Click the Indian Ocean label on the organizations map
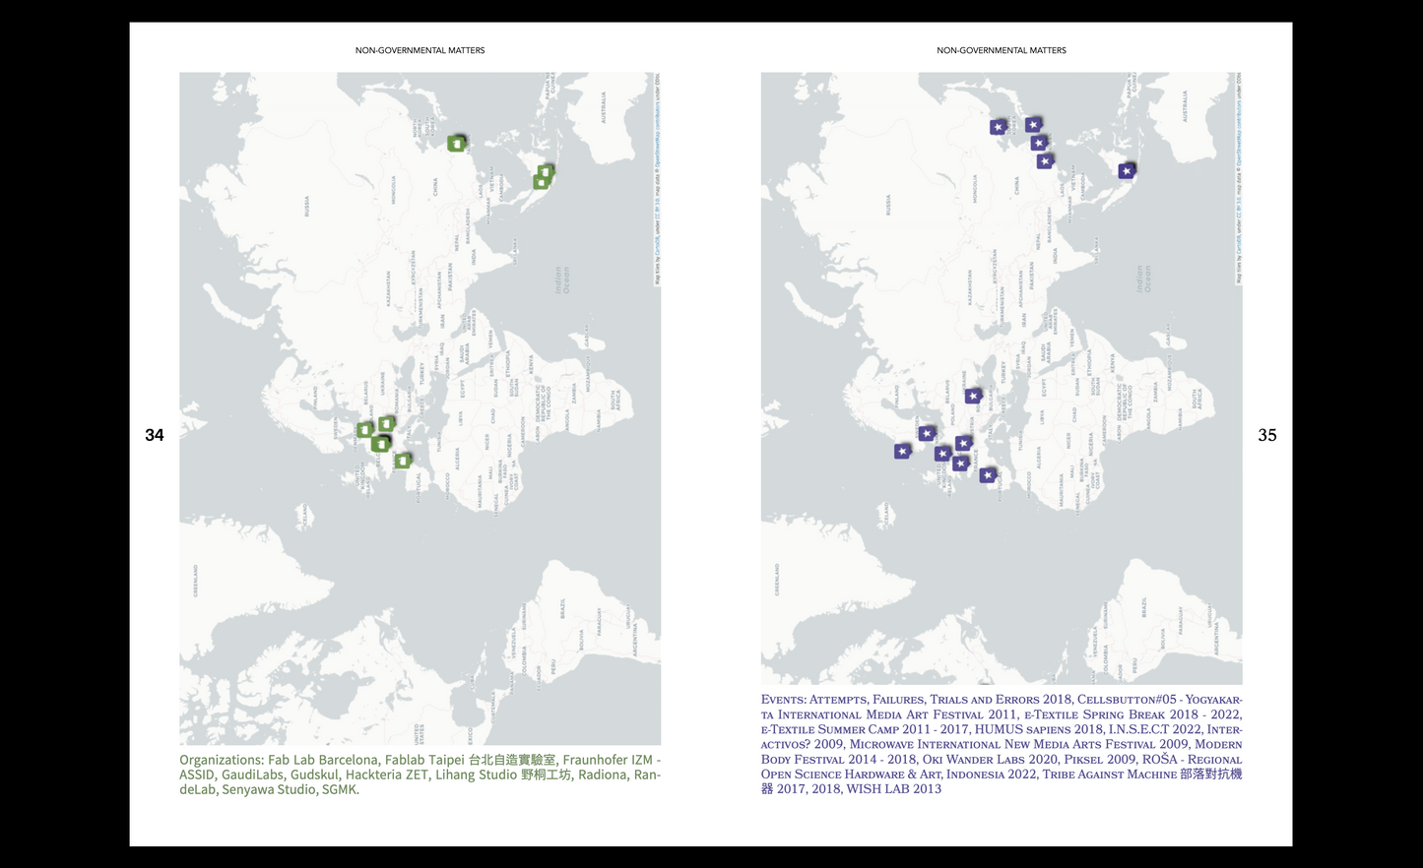 click(x=562, y=279)
